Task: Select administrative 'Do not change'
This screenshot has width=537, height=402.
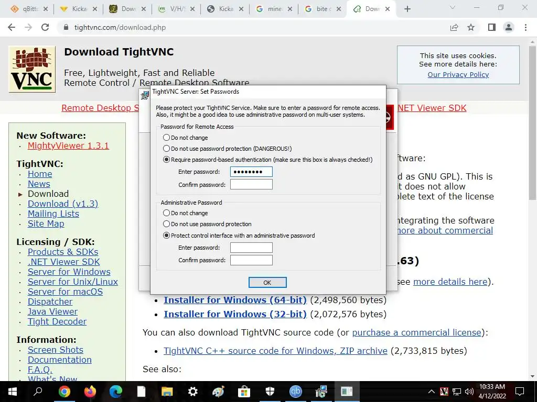Action: click(185, 213)
